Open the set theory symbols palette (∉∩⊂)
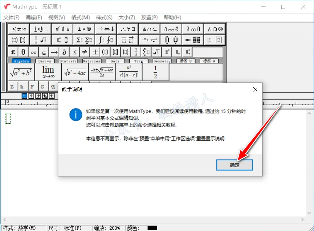The image size is (314, 231). [149, 29]
